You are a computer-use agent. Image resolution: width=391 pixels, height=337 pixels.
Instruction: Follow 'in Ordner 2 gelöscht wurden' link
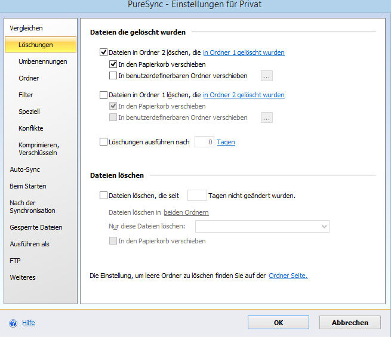244,95
